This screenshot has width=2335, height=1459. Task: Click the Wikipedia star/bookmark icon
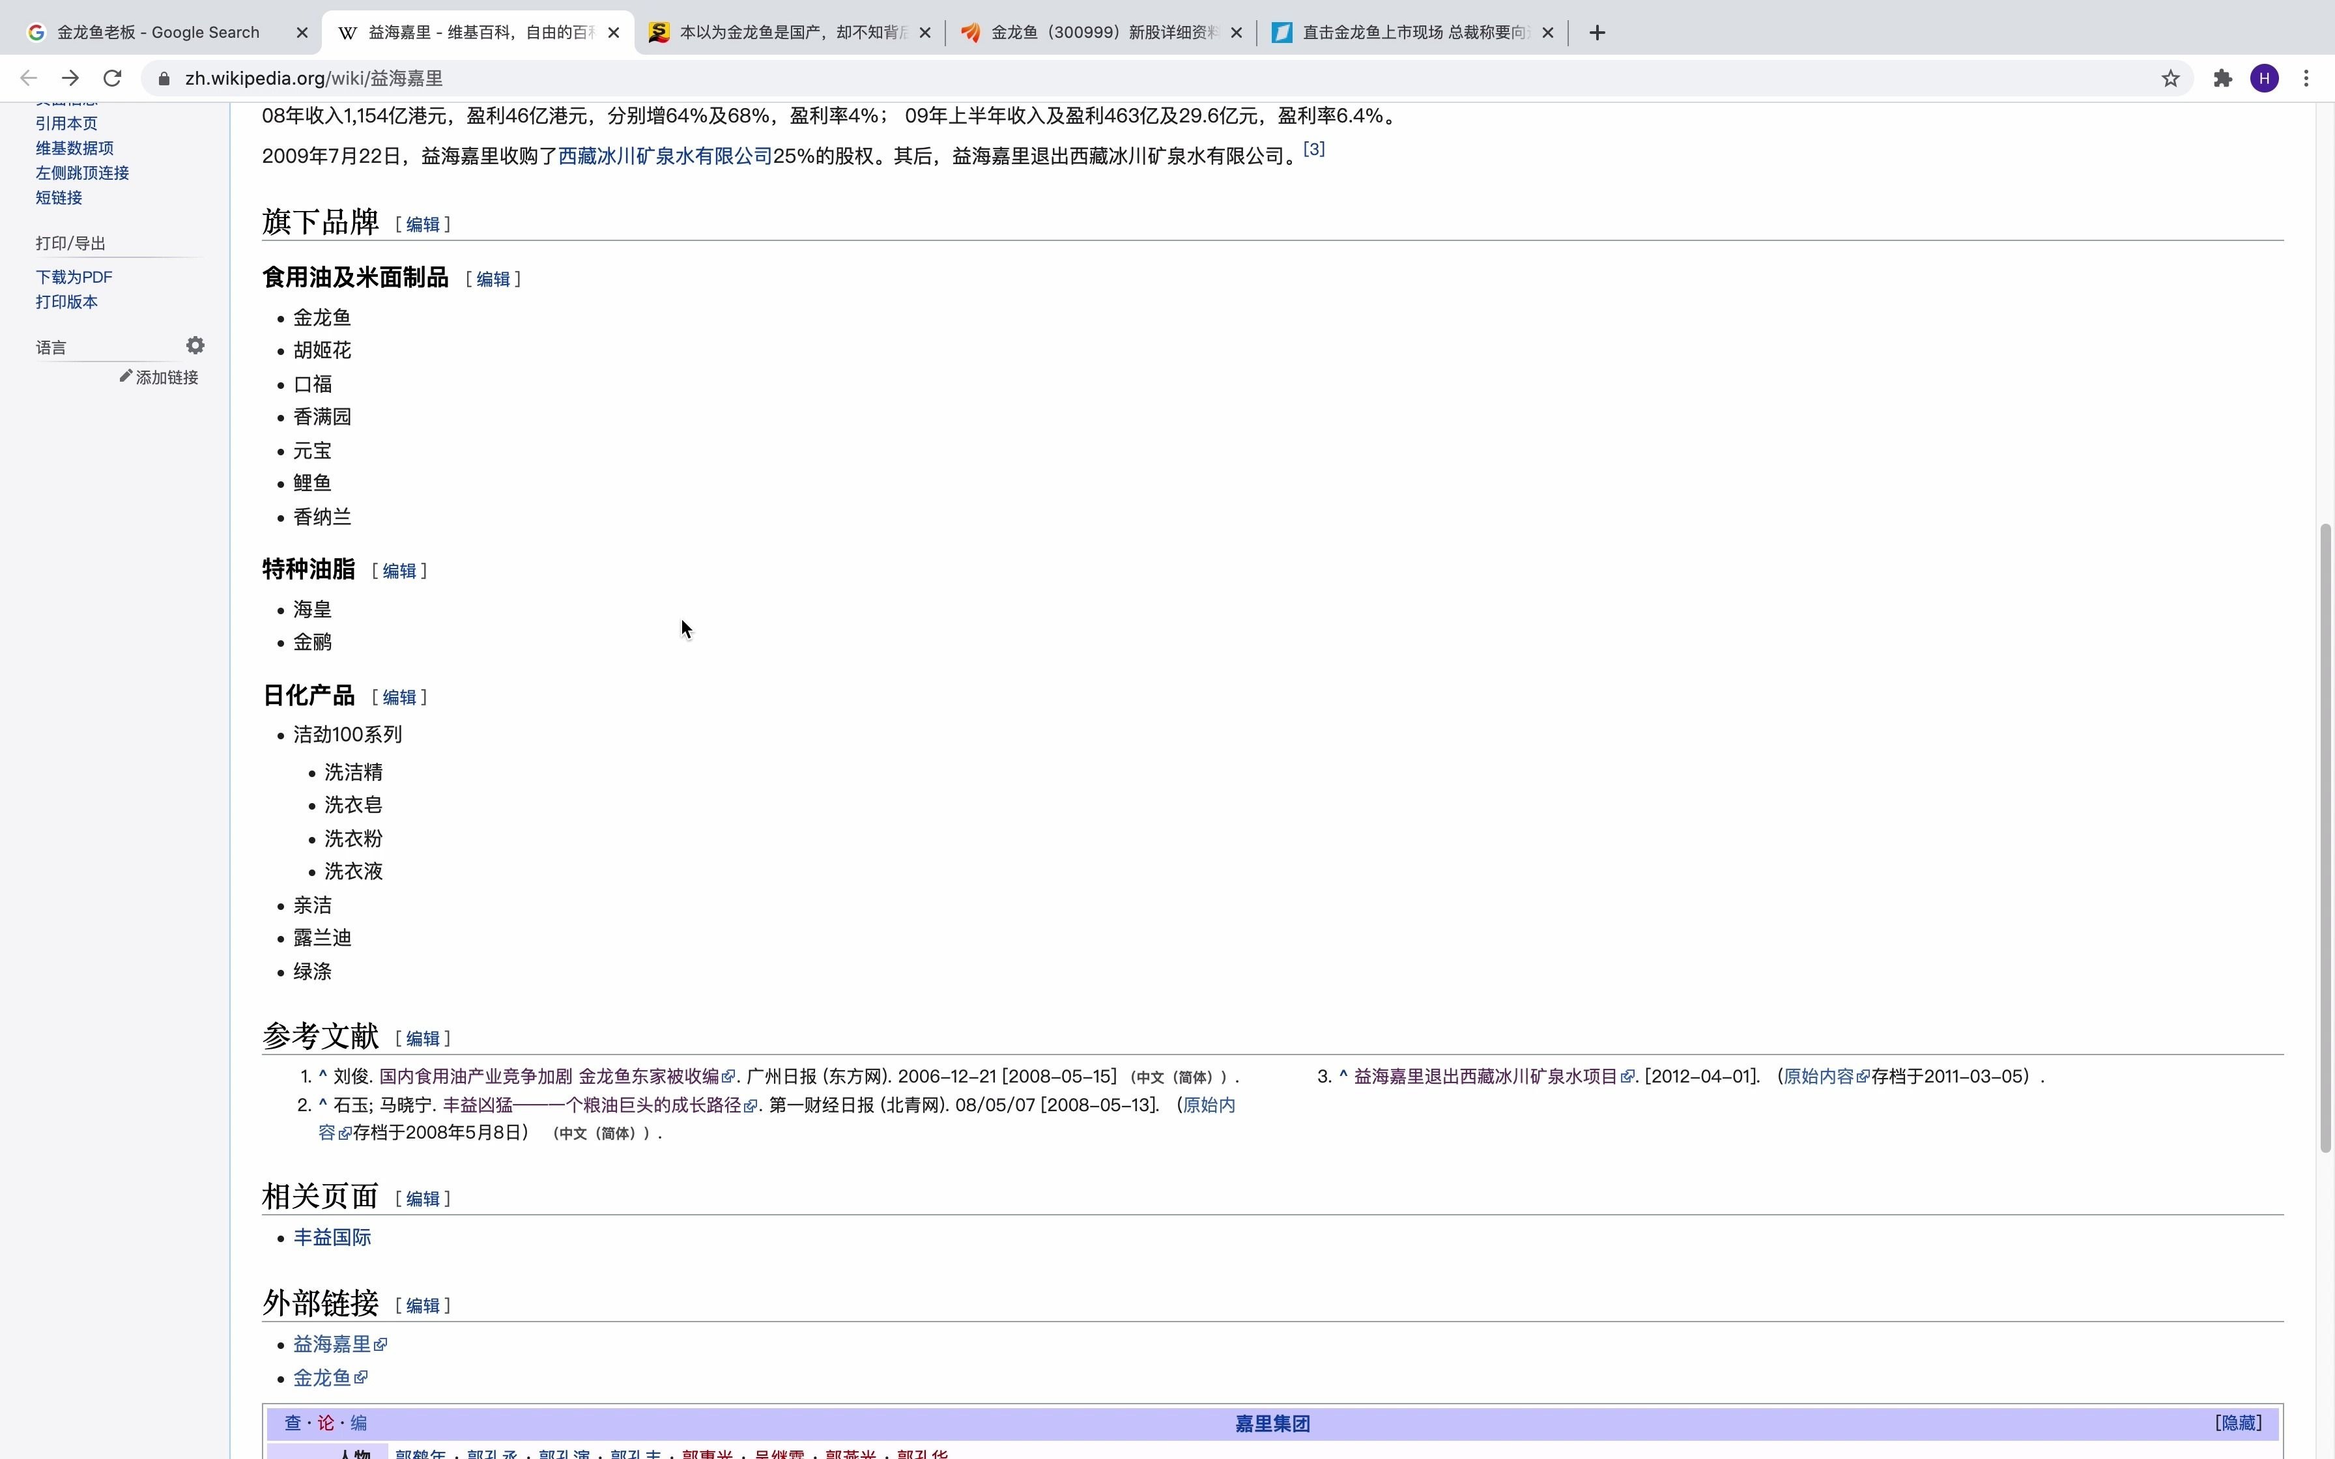tap(2170, 79)
